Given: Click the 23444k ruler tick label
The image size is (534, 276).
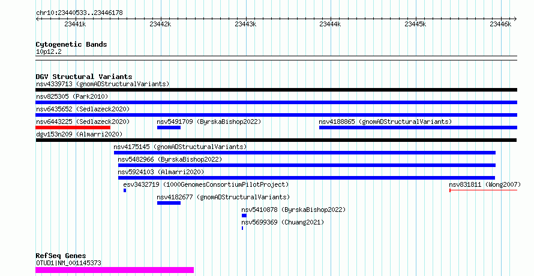Looking at the screenshot, I should tap(330, 24).
